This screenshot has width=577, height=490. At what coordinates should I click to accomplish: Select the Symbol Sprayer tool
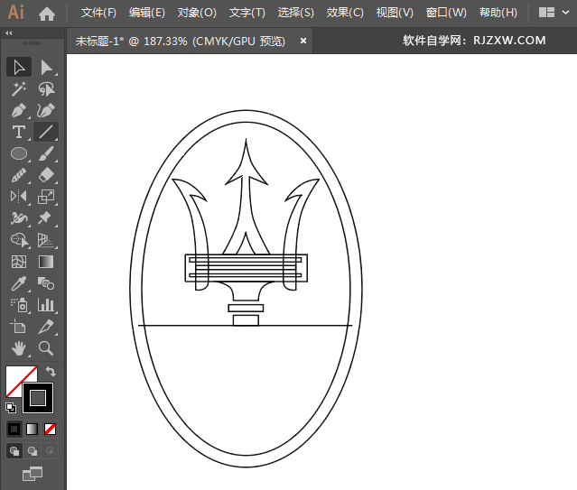[19, 305]
